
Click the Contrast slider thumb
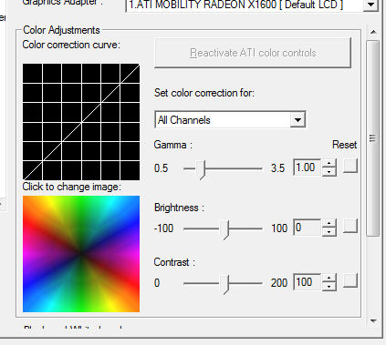(x=224, y=285)
